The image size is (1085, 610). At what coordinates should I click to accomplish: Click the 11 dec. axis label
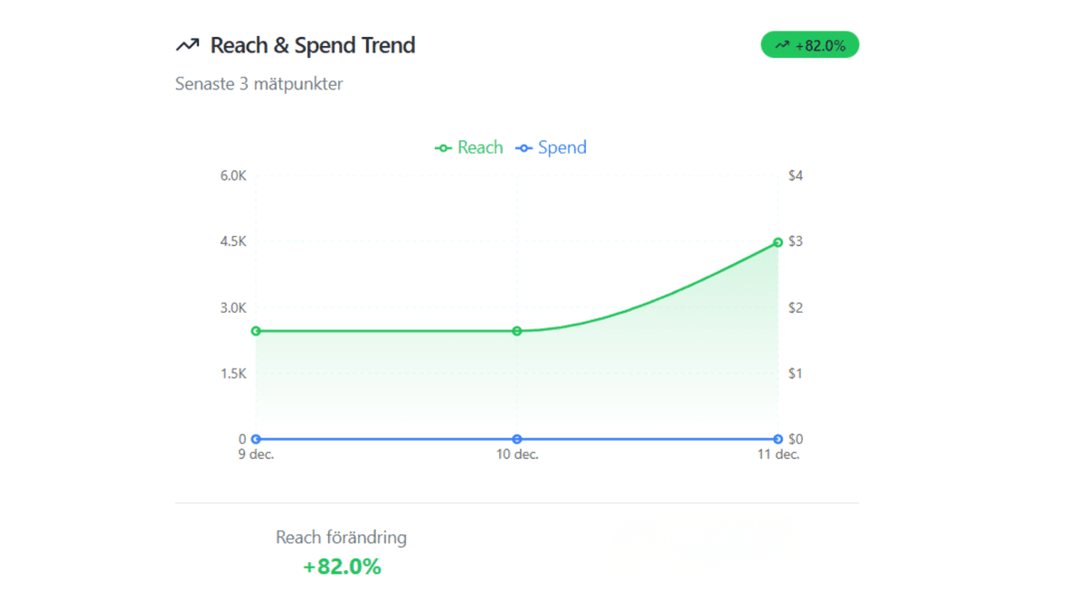tap(778, 455)
